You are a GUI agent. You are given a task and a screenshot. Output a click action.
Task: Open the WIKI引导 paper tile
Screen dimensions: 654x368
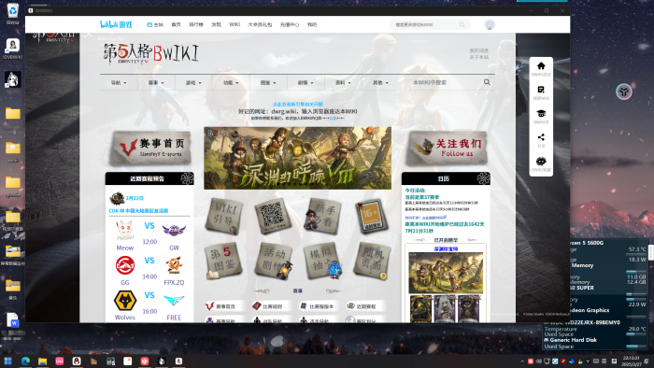(223, 216)
